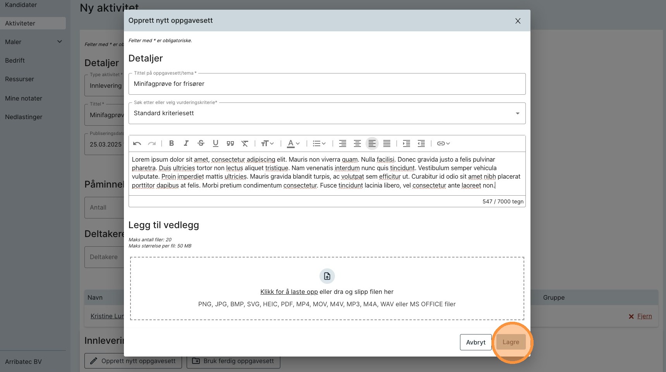Viewport: 666px width, 372px height.
Task: Select the justify alignment icon
Action: [x=386, y=143]
